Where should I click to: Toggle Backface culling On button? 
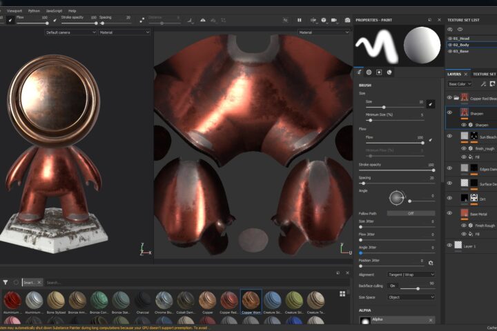393,285
